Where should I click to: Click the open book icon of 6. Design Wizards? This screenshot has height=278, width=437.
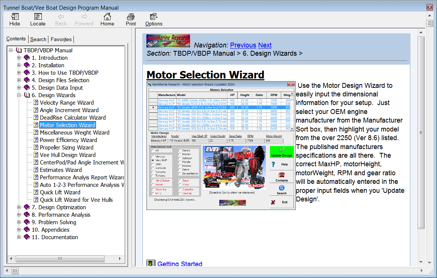coord(27,95)
